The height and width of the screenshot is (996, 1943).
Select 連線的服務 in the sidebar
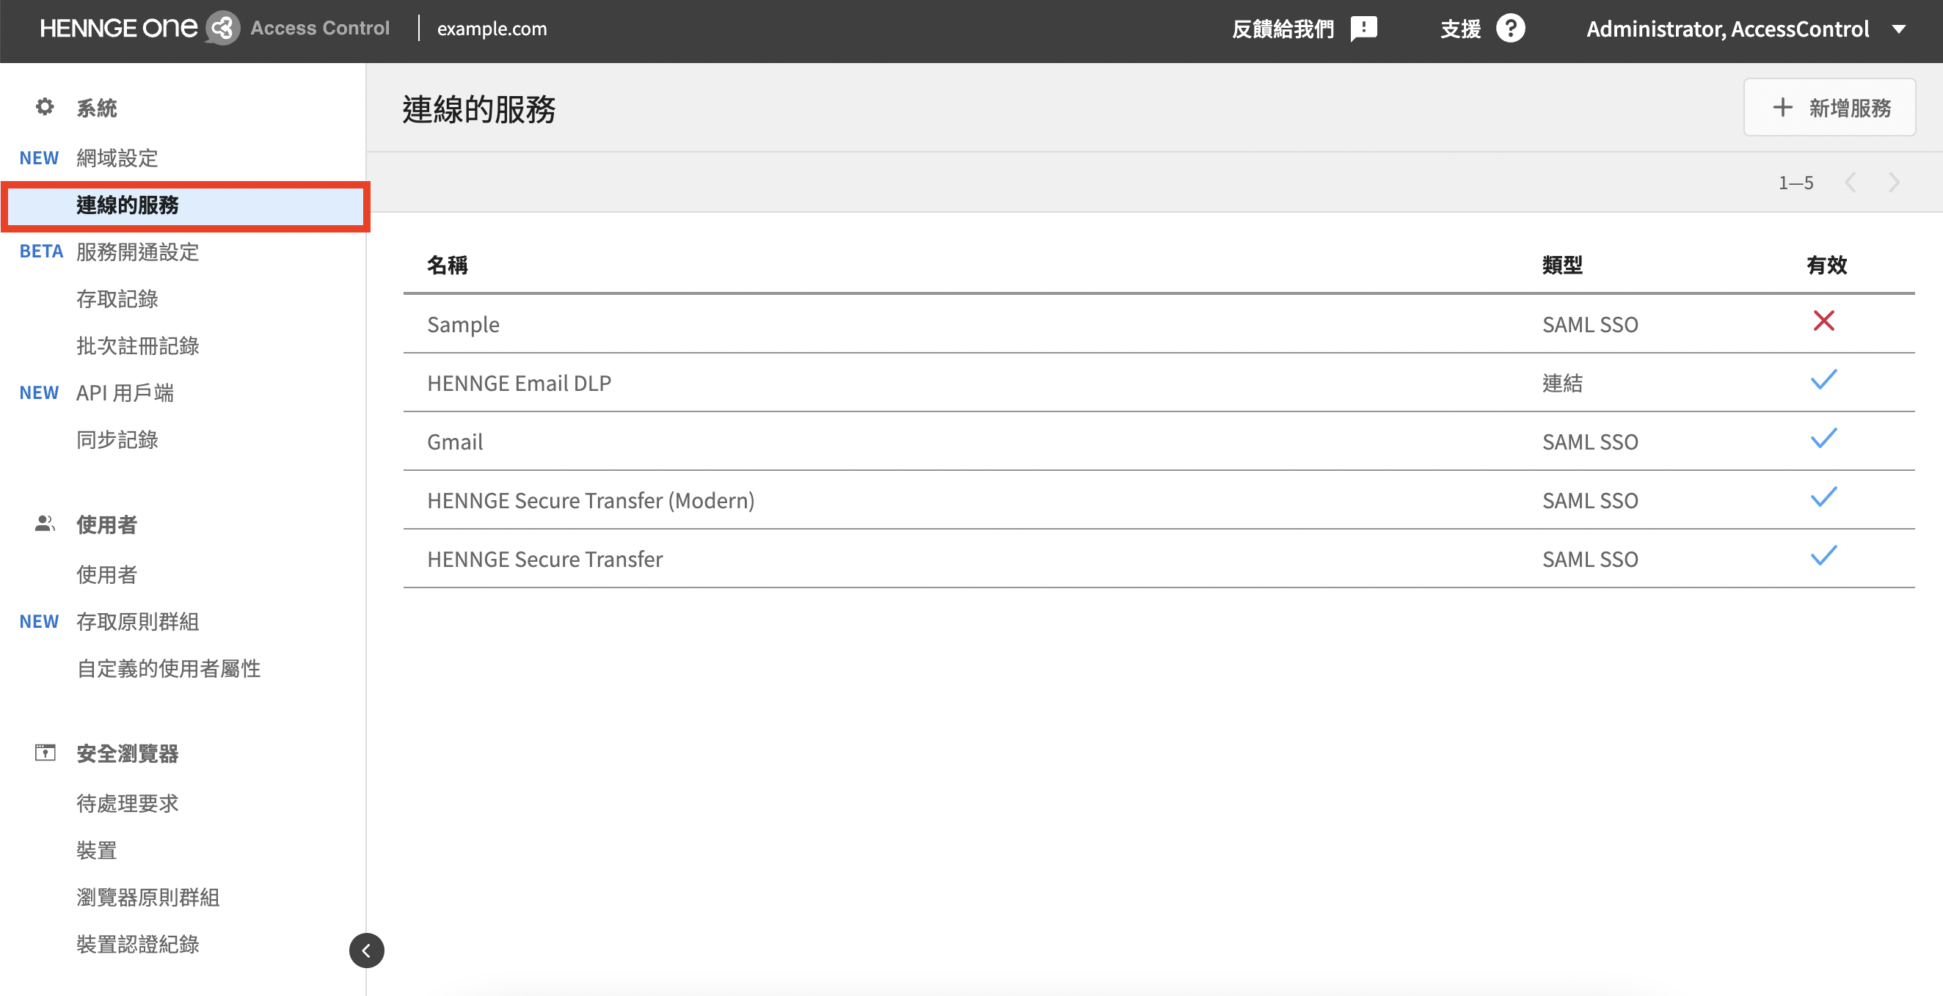(x=186, y=205)
